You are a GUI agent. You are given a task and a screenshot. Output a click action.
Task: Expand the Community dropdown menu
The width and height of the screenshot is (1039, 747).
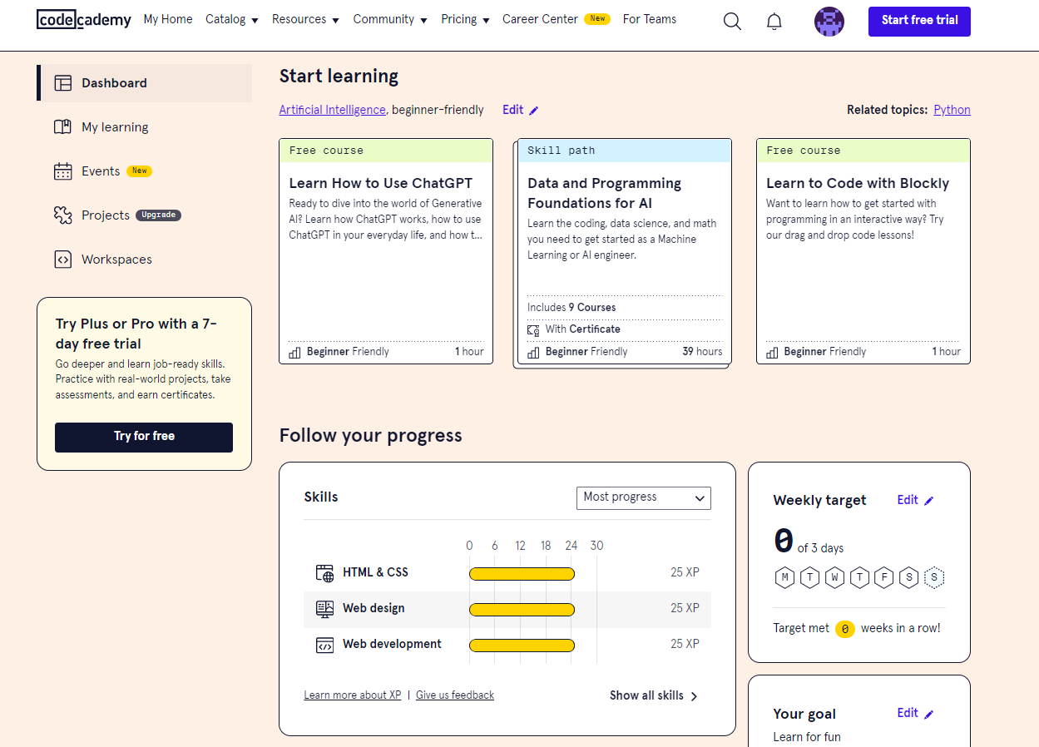tap(390, 19)
